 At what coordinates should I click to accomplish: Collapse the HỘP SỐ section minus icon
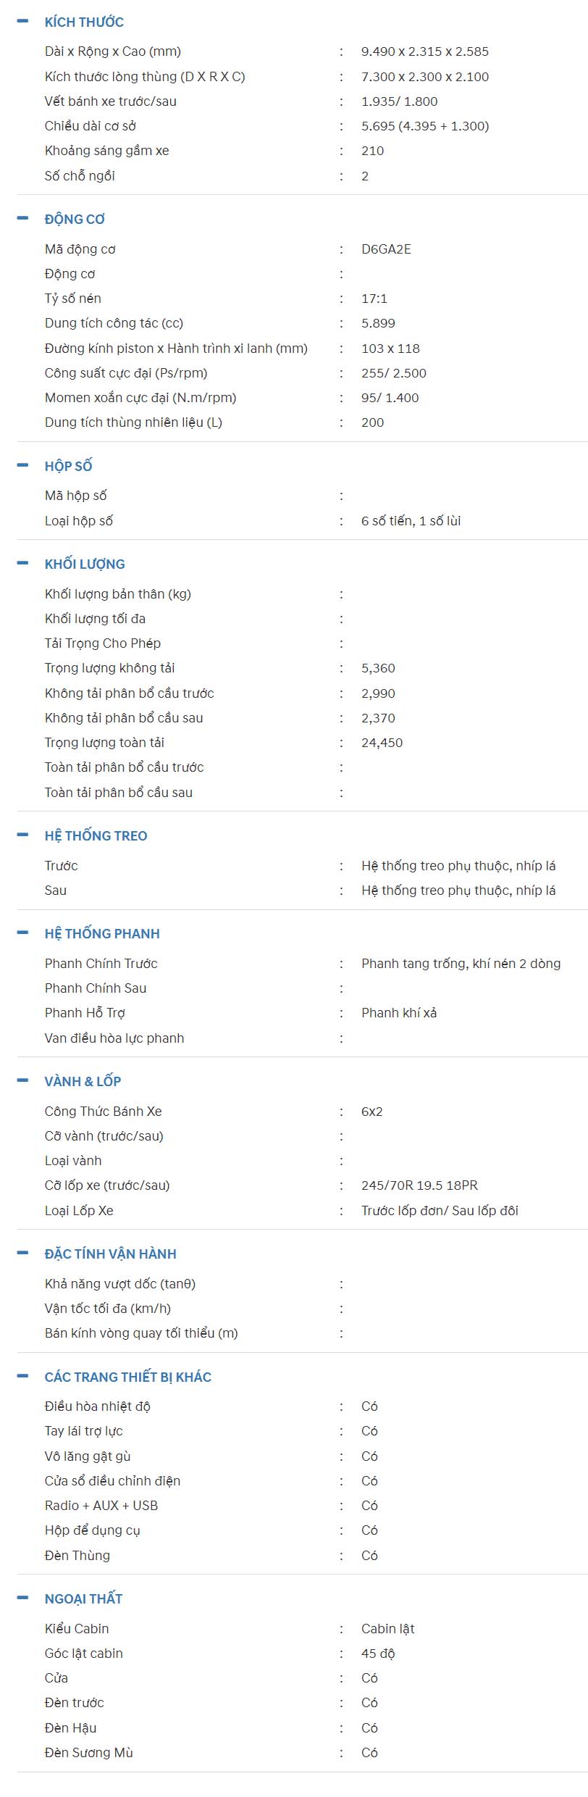(22, 465)
